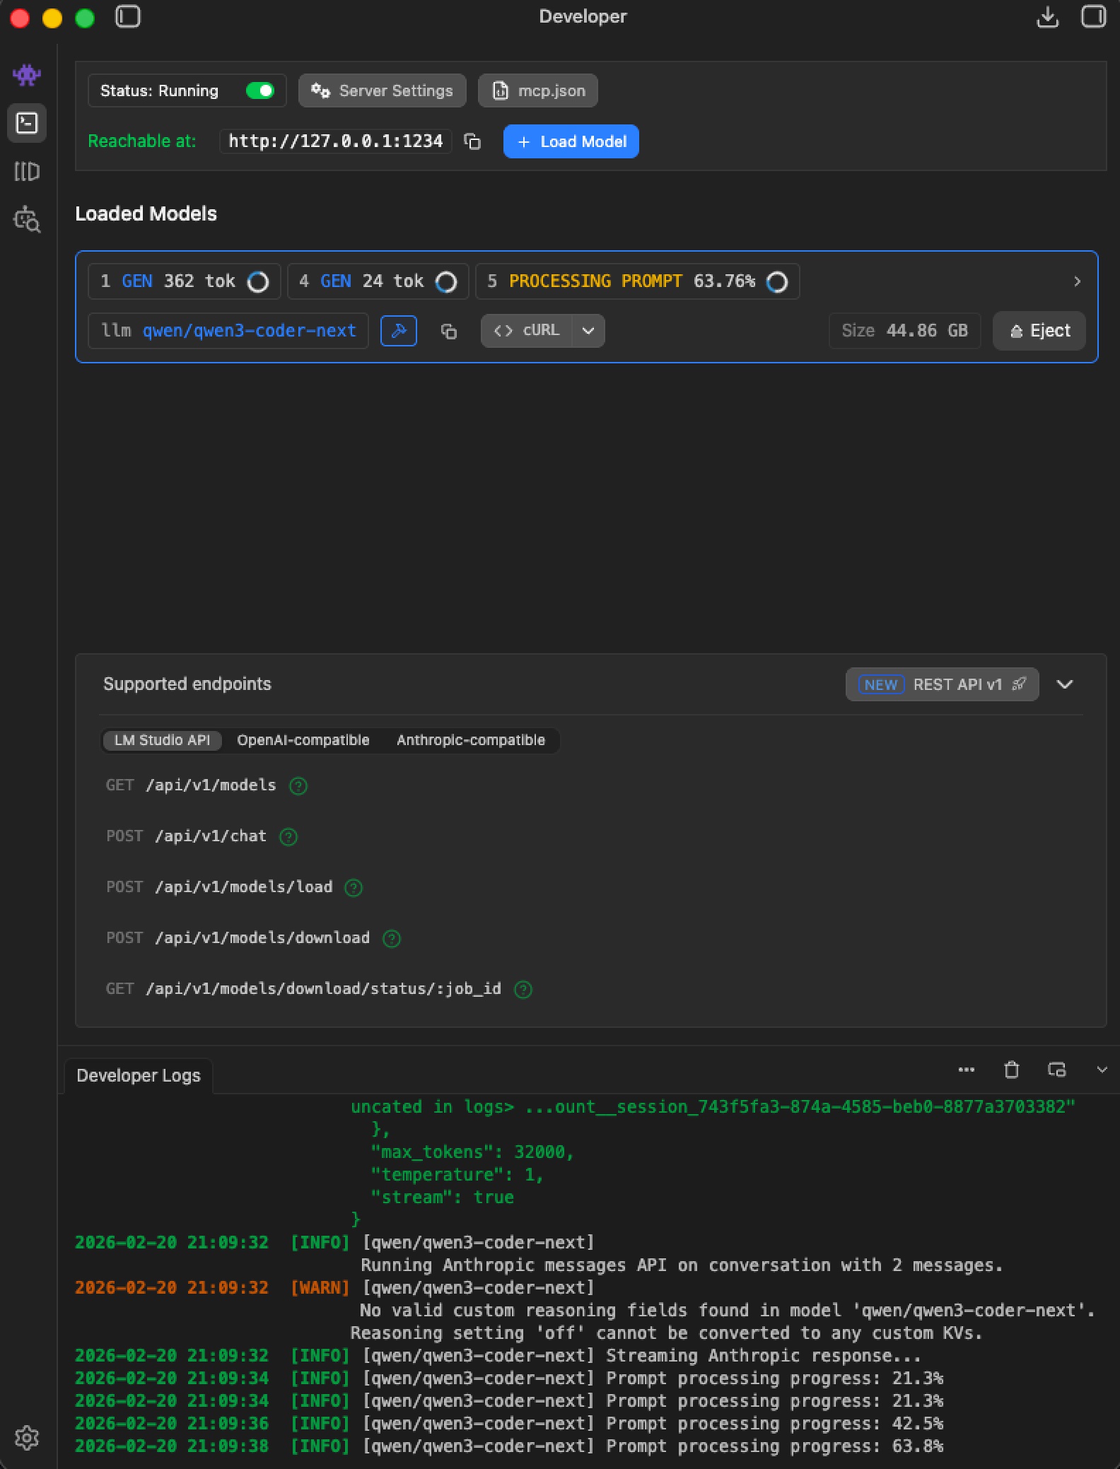Select the 5 PROCESSING PROMPT 63.76% chip
Image resolution: width=1120 pixels, height=1469 pixels.
coord(638,281)
